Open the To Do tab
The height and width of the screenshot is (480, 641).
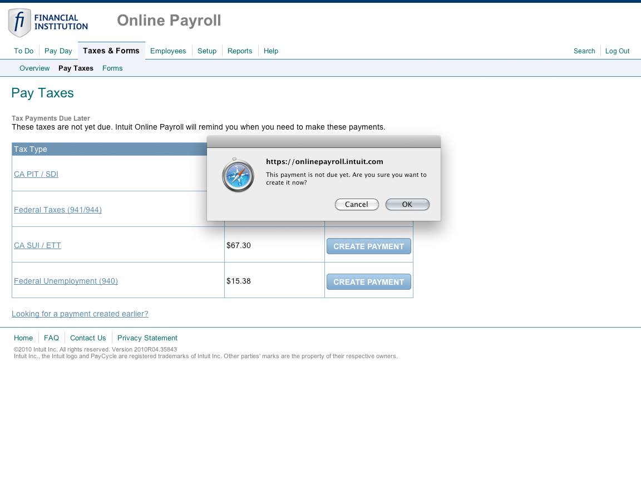click(23, 51)
